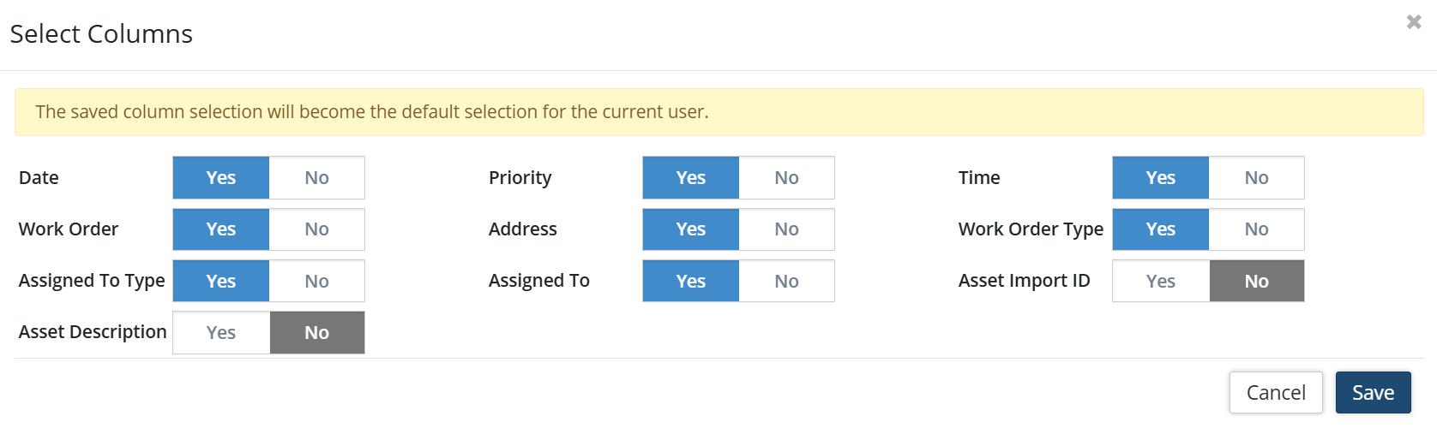Set Priority column to No
This screenshot has height=440, width=1437.
click(x=786, y=178)
